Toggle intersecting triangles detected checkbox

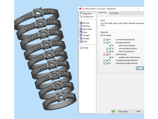click(104, 63)
